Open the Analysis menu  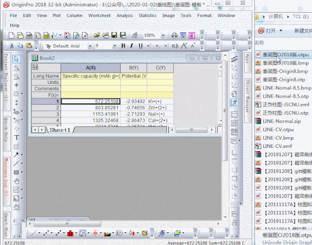click(125, 15)
